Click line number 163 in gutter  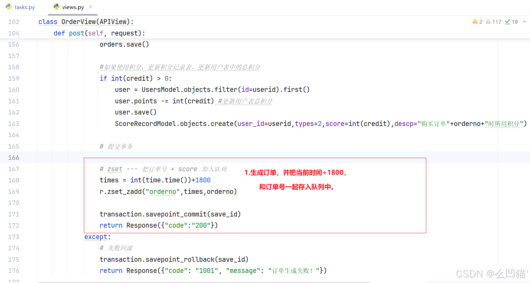click(14, 124)
